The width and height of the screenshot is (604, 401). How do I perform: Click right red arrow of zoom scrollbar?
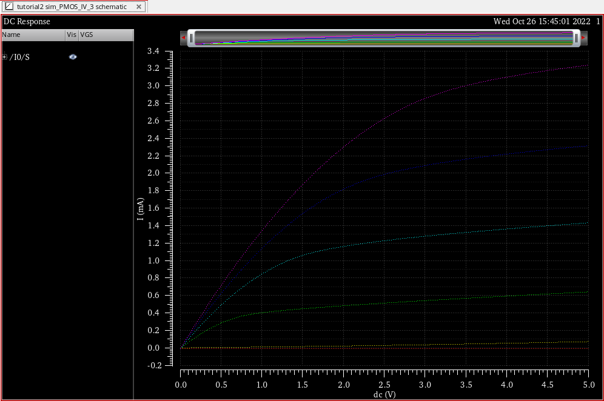point(583,38)
